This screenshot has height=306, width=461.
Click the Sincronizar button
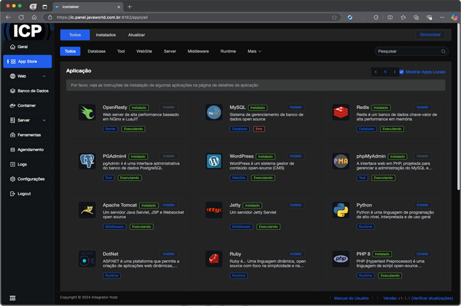430,35
